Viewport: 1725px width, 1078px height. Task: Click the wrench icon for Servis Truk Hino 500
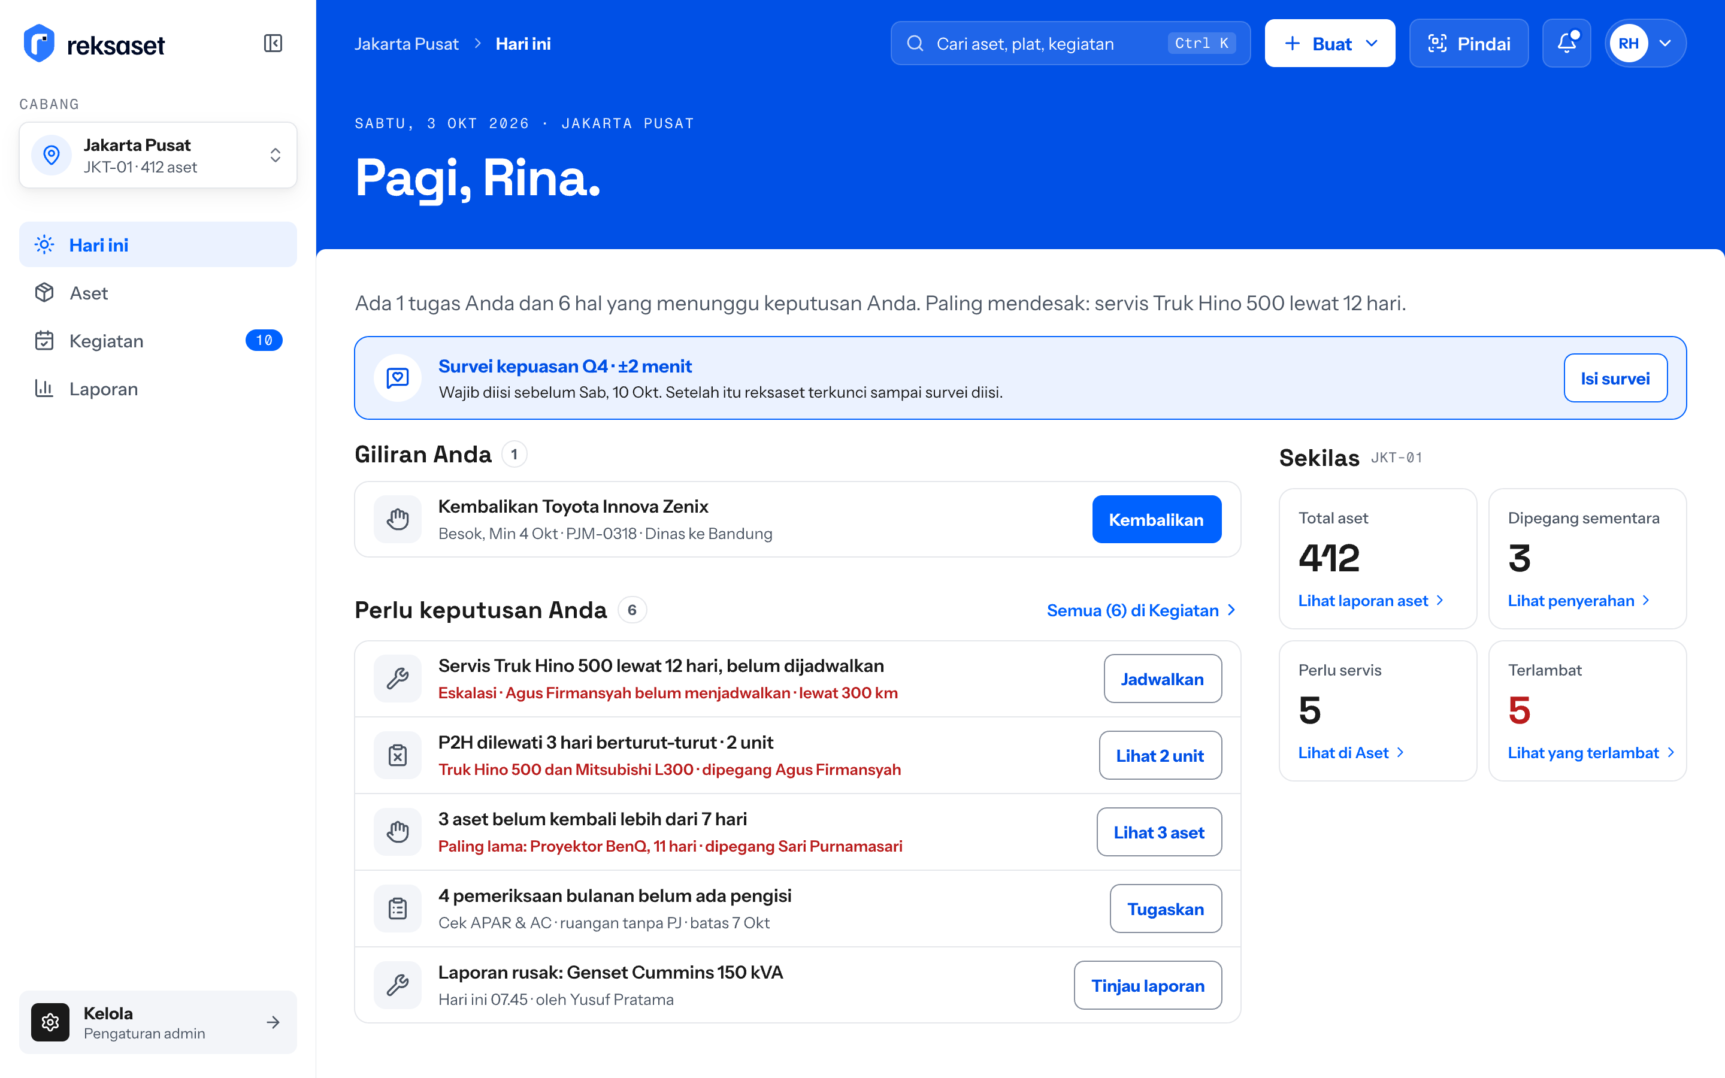[398, 678]
